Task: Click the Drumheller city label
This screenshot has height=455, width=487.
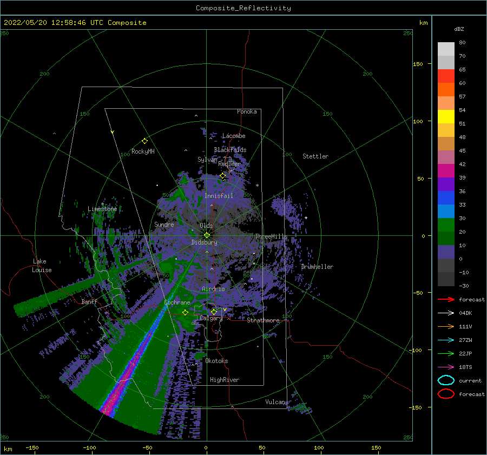Action: point(317,267)
